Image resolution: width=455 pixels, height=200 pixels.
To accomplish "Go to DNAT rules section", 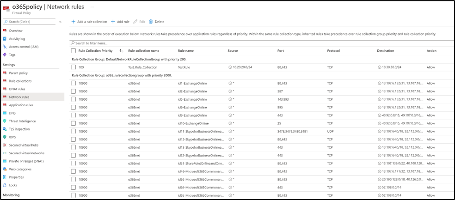I will click(x=17, y=89).
